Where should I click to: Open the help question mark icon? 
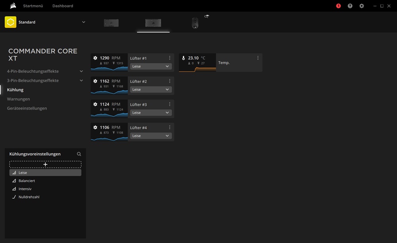(x=350, y=6)
